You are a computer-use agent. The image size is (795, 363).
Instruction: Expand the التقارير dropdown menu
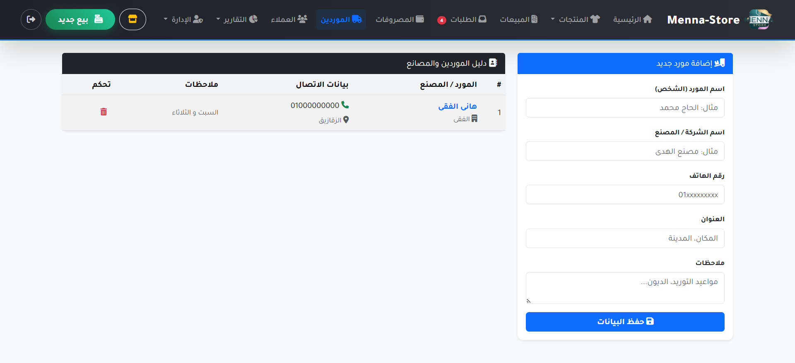tap(237, 19)
